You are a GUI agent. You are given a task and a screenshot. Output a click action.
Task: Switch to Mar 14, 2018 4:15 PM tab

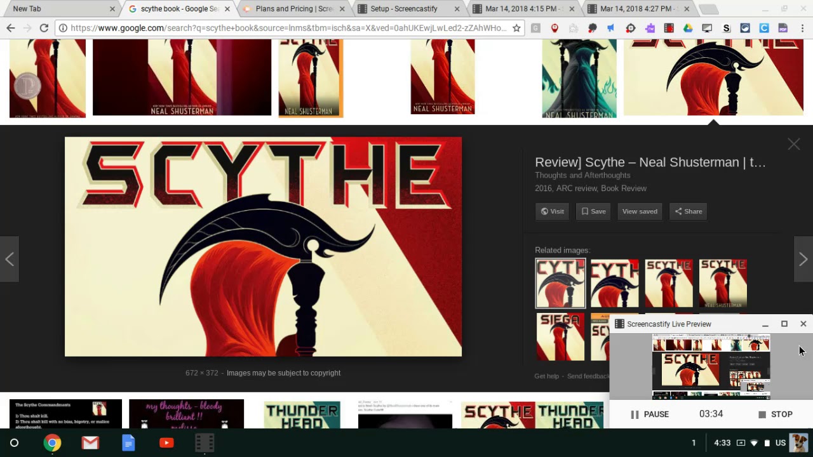pos(523,9)
